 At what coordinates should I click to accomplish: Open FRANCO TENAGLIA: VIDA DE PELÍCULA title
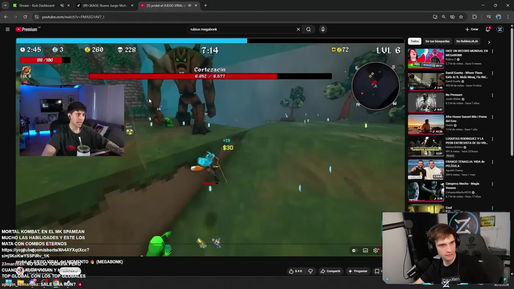[465, 163]
